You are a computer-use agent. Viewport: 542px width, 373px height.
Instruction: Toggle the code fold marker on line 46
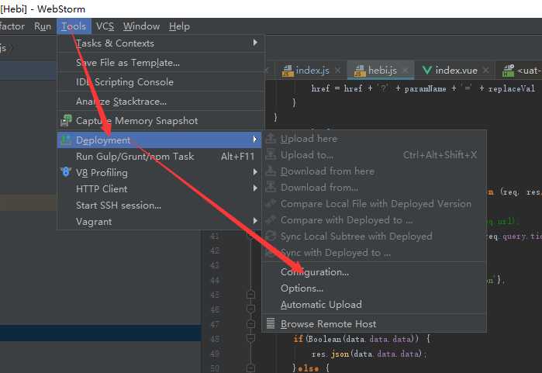click(251, 309)
